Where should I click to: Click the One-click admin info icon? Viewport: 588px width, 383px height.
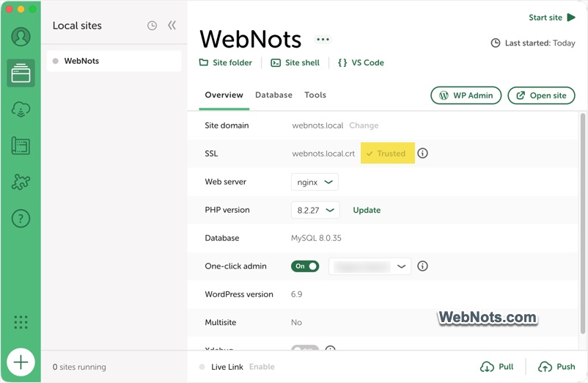(422, 266)
